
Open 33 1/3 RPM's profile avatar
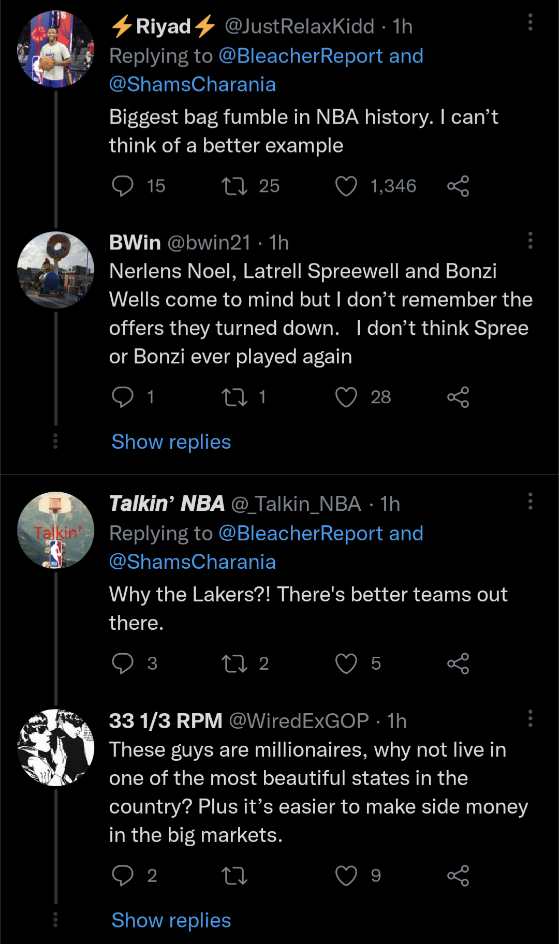pyautogui.click(x=56, y=747)
